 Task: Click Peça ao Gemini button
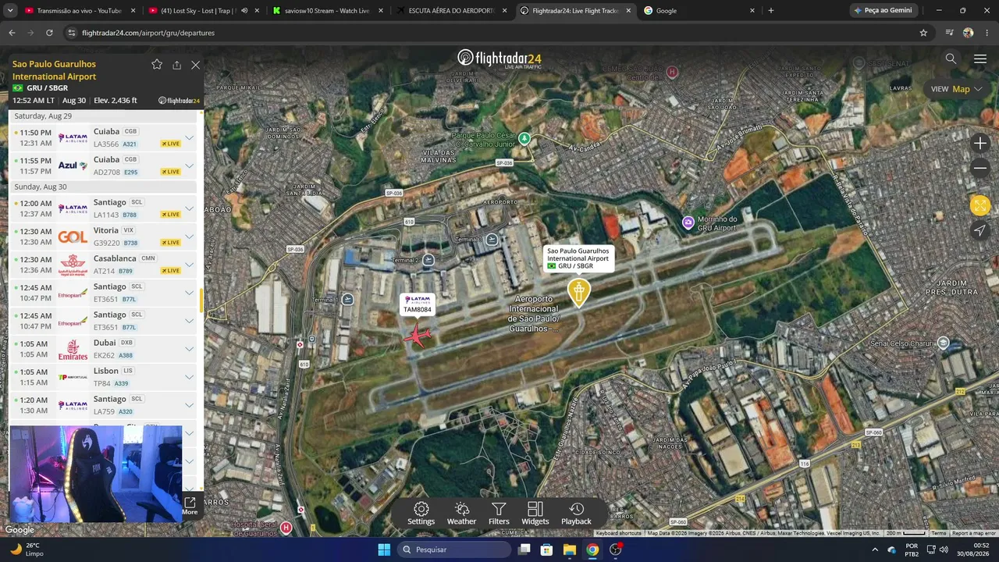883,11
